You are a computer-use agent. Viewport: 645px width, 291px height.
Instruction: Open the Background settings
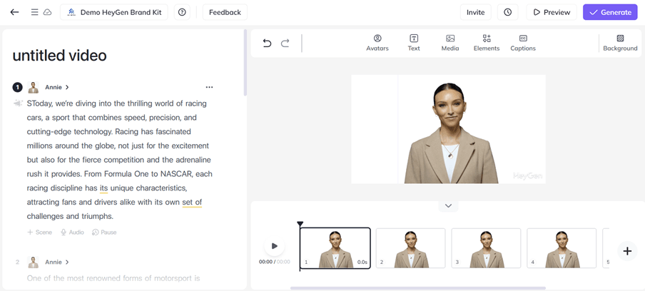pyautogui.click(x=620, y=43)
